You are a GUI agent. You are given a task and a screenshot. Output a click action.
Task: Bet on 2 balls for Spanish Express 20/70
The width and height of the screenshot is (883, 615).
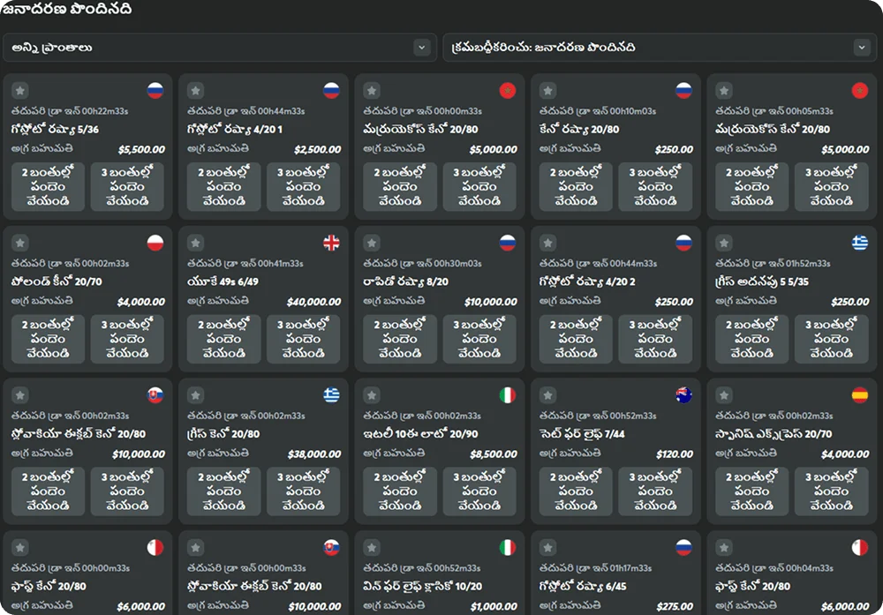pyautogui.click(x=752, y=491)
